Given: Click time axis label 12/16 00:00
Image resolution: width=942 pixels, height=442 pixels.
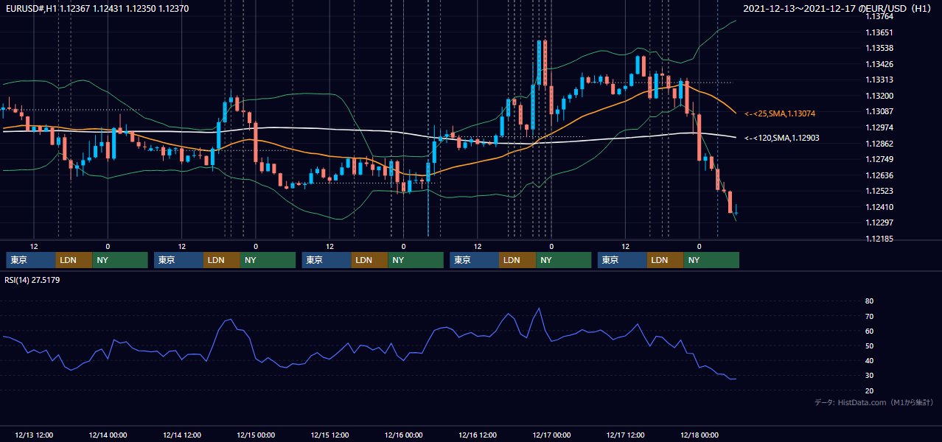Looking at the screenshot, I should [x=404, y=435].
